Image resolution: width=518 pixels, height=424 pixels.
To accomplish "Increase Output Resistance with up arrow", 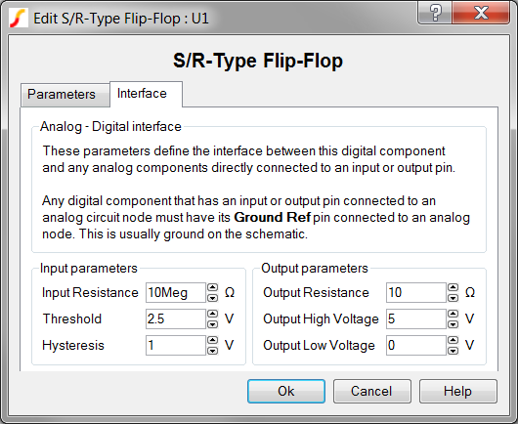I will click(453, 287).
